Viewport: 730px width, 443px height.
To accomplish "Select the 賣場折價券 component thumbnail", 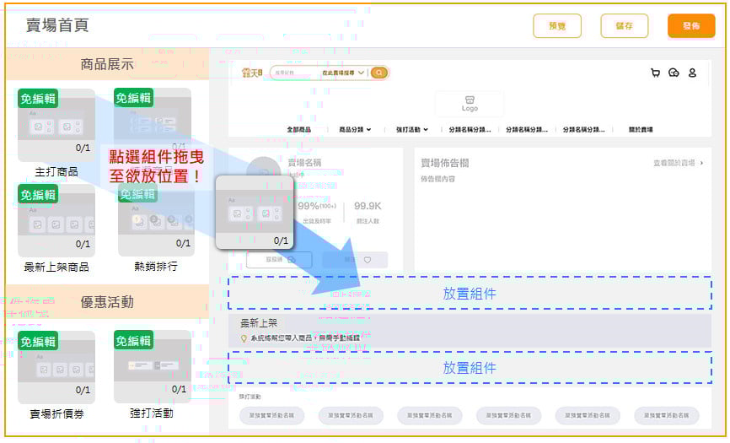I will [56, 367].
